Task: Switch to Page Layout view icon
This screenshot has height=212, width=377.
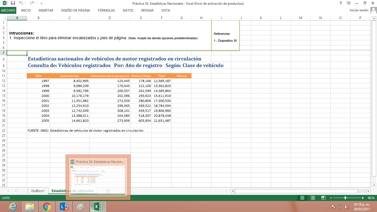Action: tap(313, 198)
